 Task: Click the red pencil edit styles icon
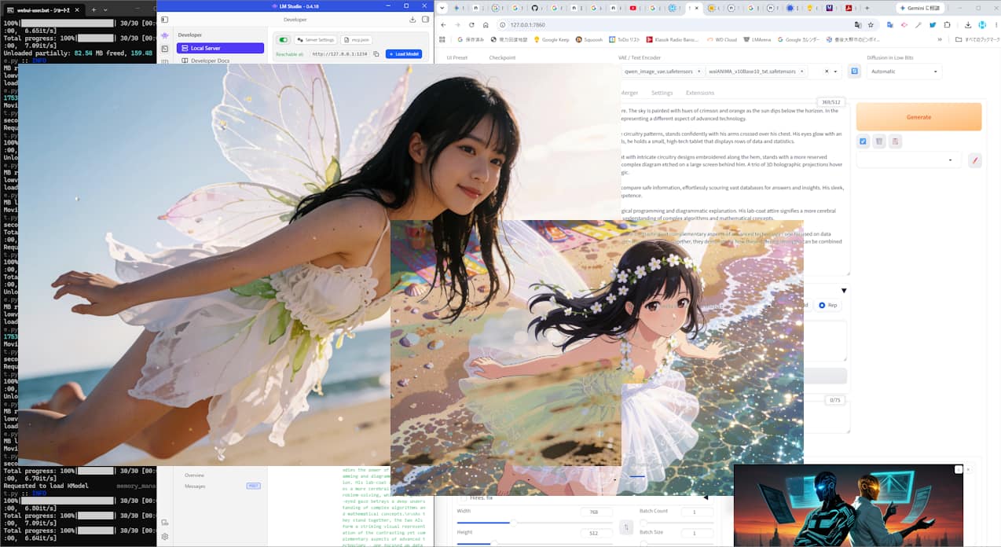(975, 160)
